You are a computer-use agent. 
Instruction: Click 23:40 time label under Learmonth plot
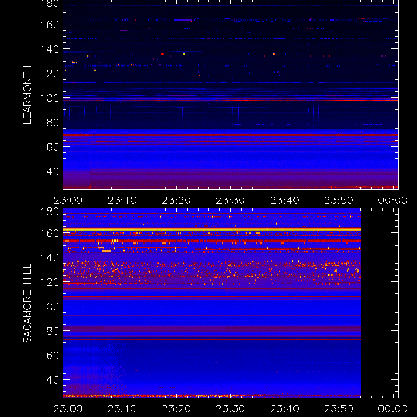(x=285, y=200)
